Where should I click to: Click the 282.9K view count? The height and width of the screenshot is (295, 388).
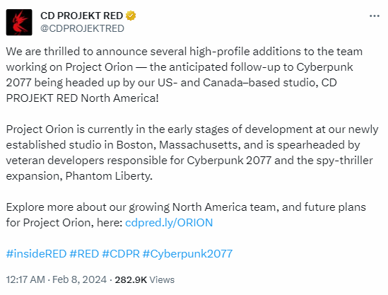131,279
